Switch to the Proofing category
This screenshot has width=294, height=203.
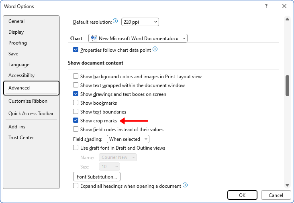18,43
